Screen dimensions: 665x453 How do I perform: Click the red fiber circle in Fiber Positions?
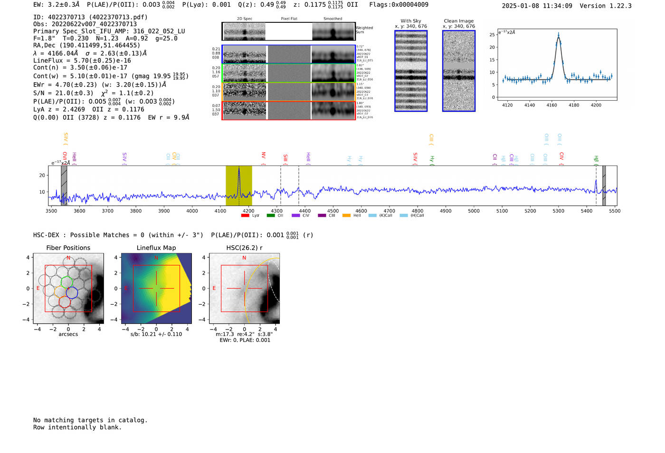coord(65,301)
